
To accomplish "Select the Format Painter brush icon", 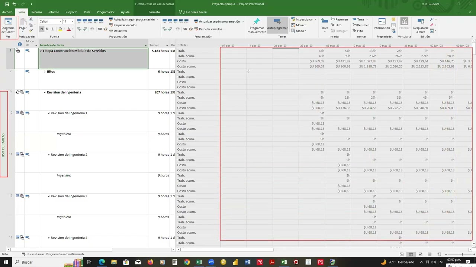I will coord(31,30).
